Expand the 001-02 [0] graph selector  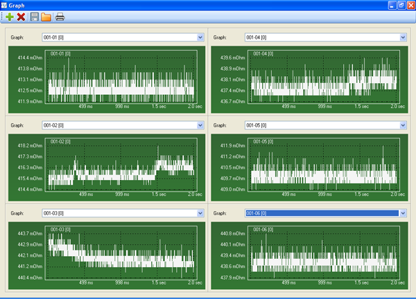[199, 125]
